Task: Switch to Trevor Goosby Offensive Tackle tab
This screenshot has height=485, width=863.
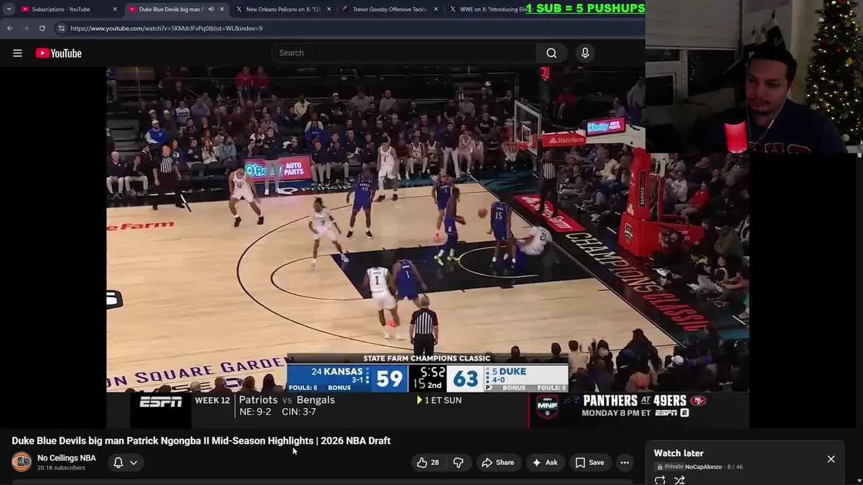Action: pyautogui.click(x=390, y=9)
